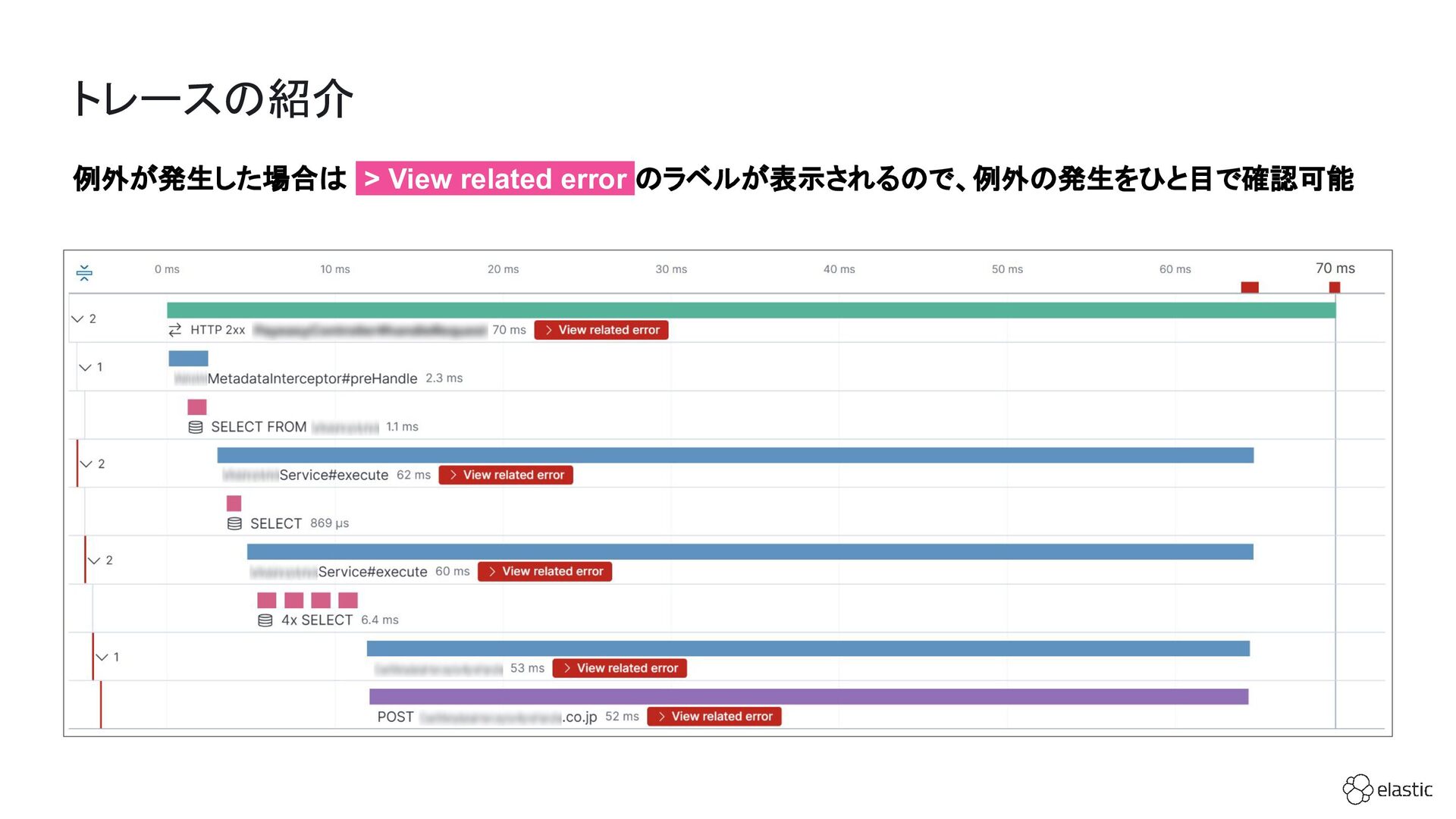
Task: Click the Elastic logo
Action: click(x=1387, y=789)
